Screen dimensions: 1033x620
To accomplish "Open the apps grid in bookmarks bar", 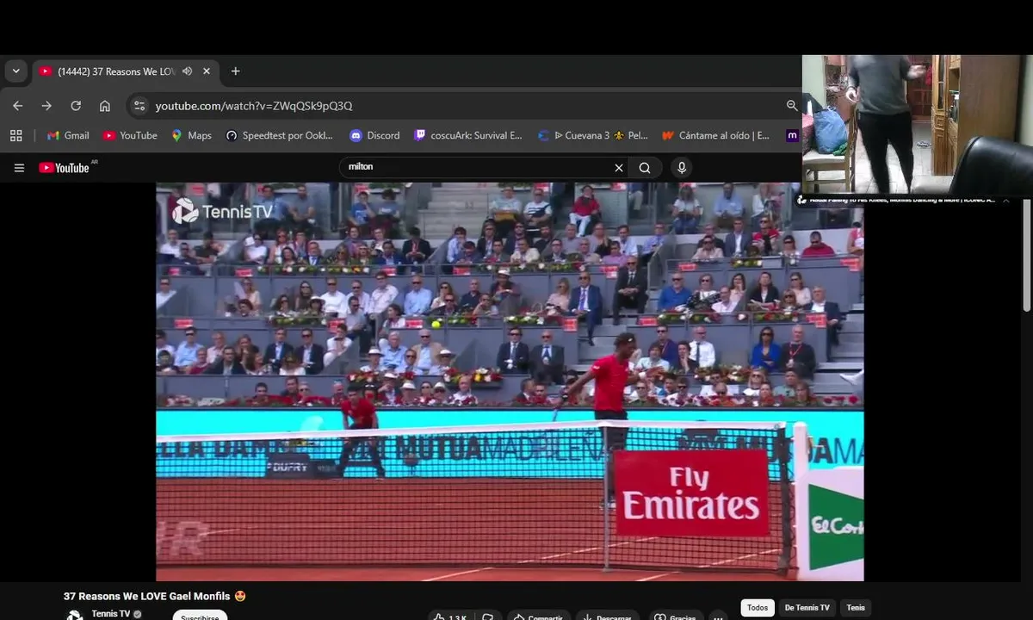I will 15,135.
